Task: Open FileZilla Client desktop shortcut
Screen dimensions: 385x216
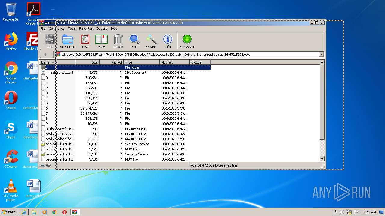Action: [32, 41]
